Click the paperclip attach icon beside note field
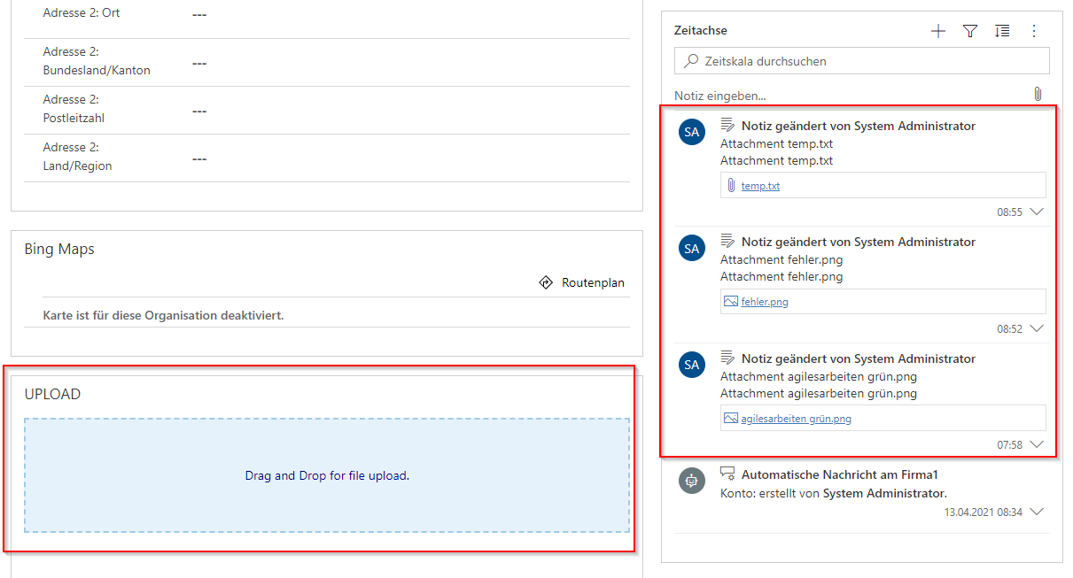 pos(1038,95)
